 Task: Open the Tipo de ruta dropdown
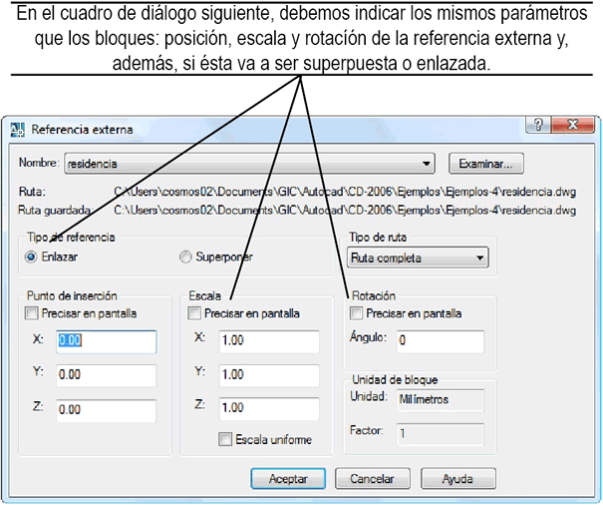[x=418, y=257]
